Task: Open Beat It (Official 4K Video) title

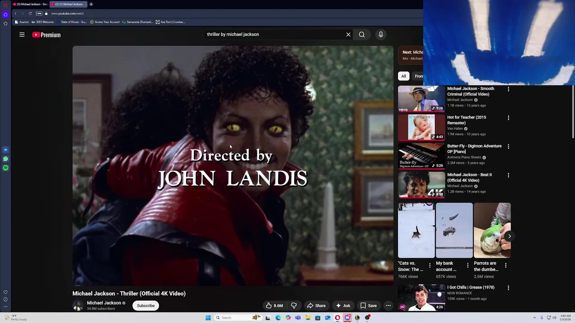Action: 469,178
